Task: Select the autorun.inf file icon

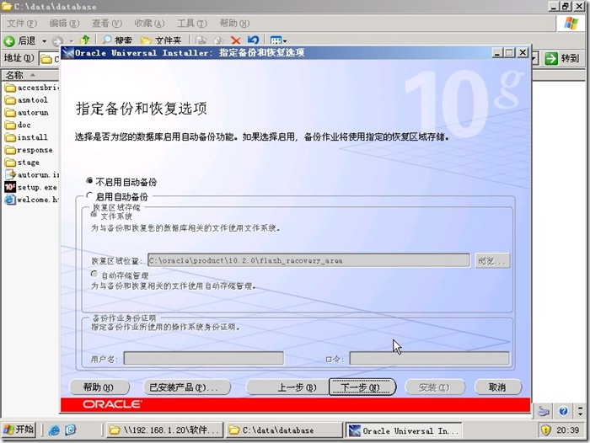Action: coord(10,174)
